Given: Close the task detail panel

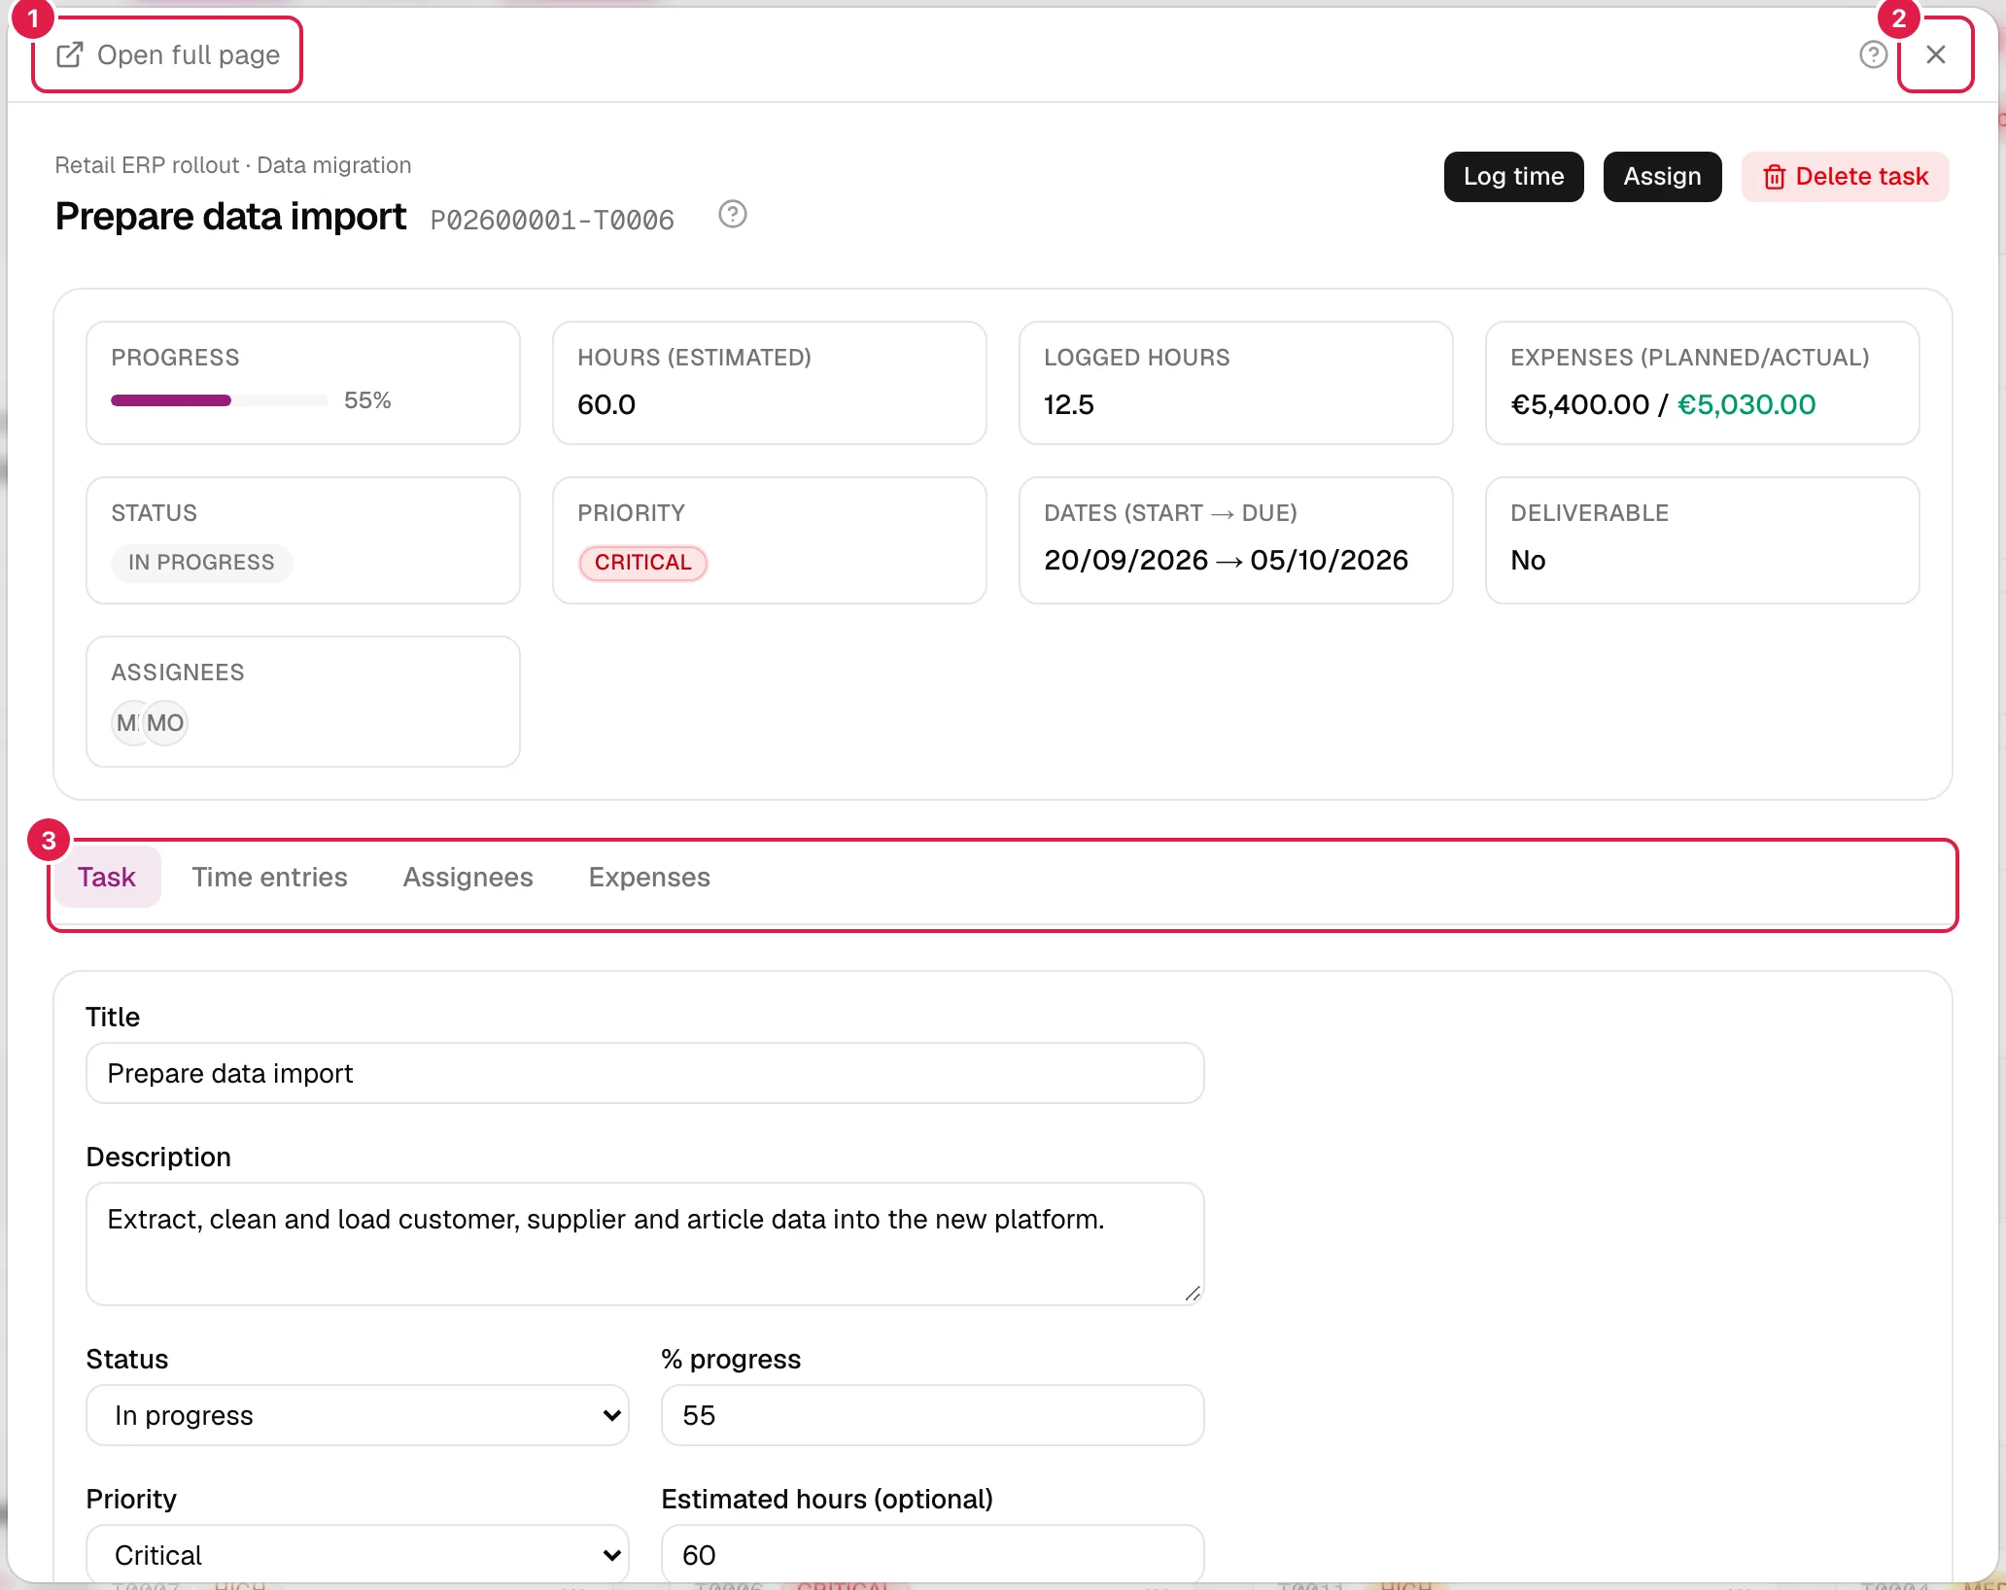Looking at the screenshot, I should [1935, 55].
